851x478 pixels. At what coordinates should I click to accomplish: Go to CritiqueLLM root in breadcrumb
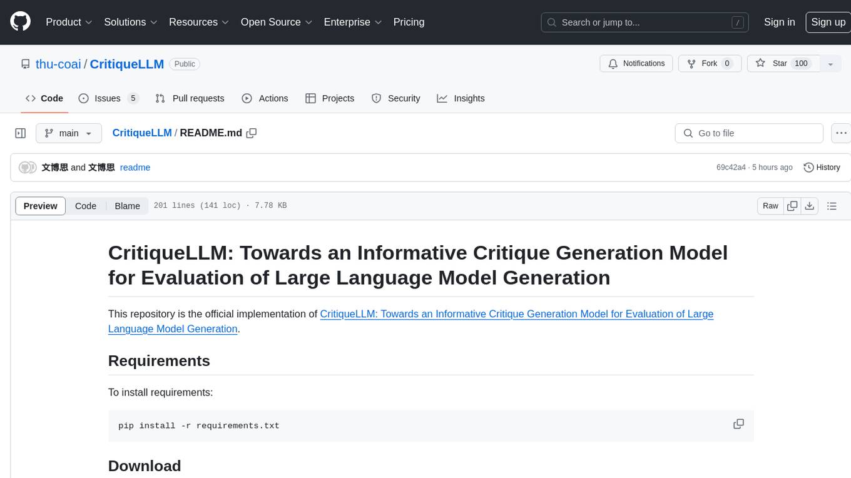tap(142, 133)
